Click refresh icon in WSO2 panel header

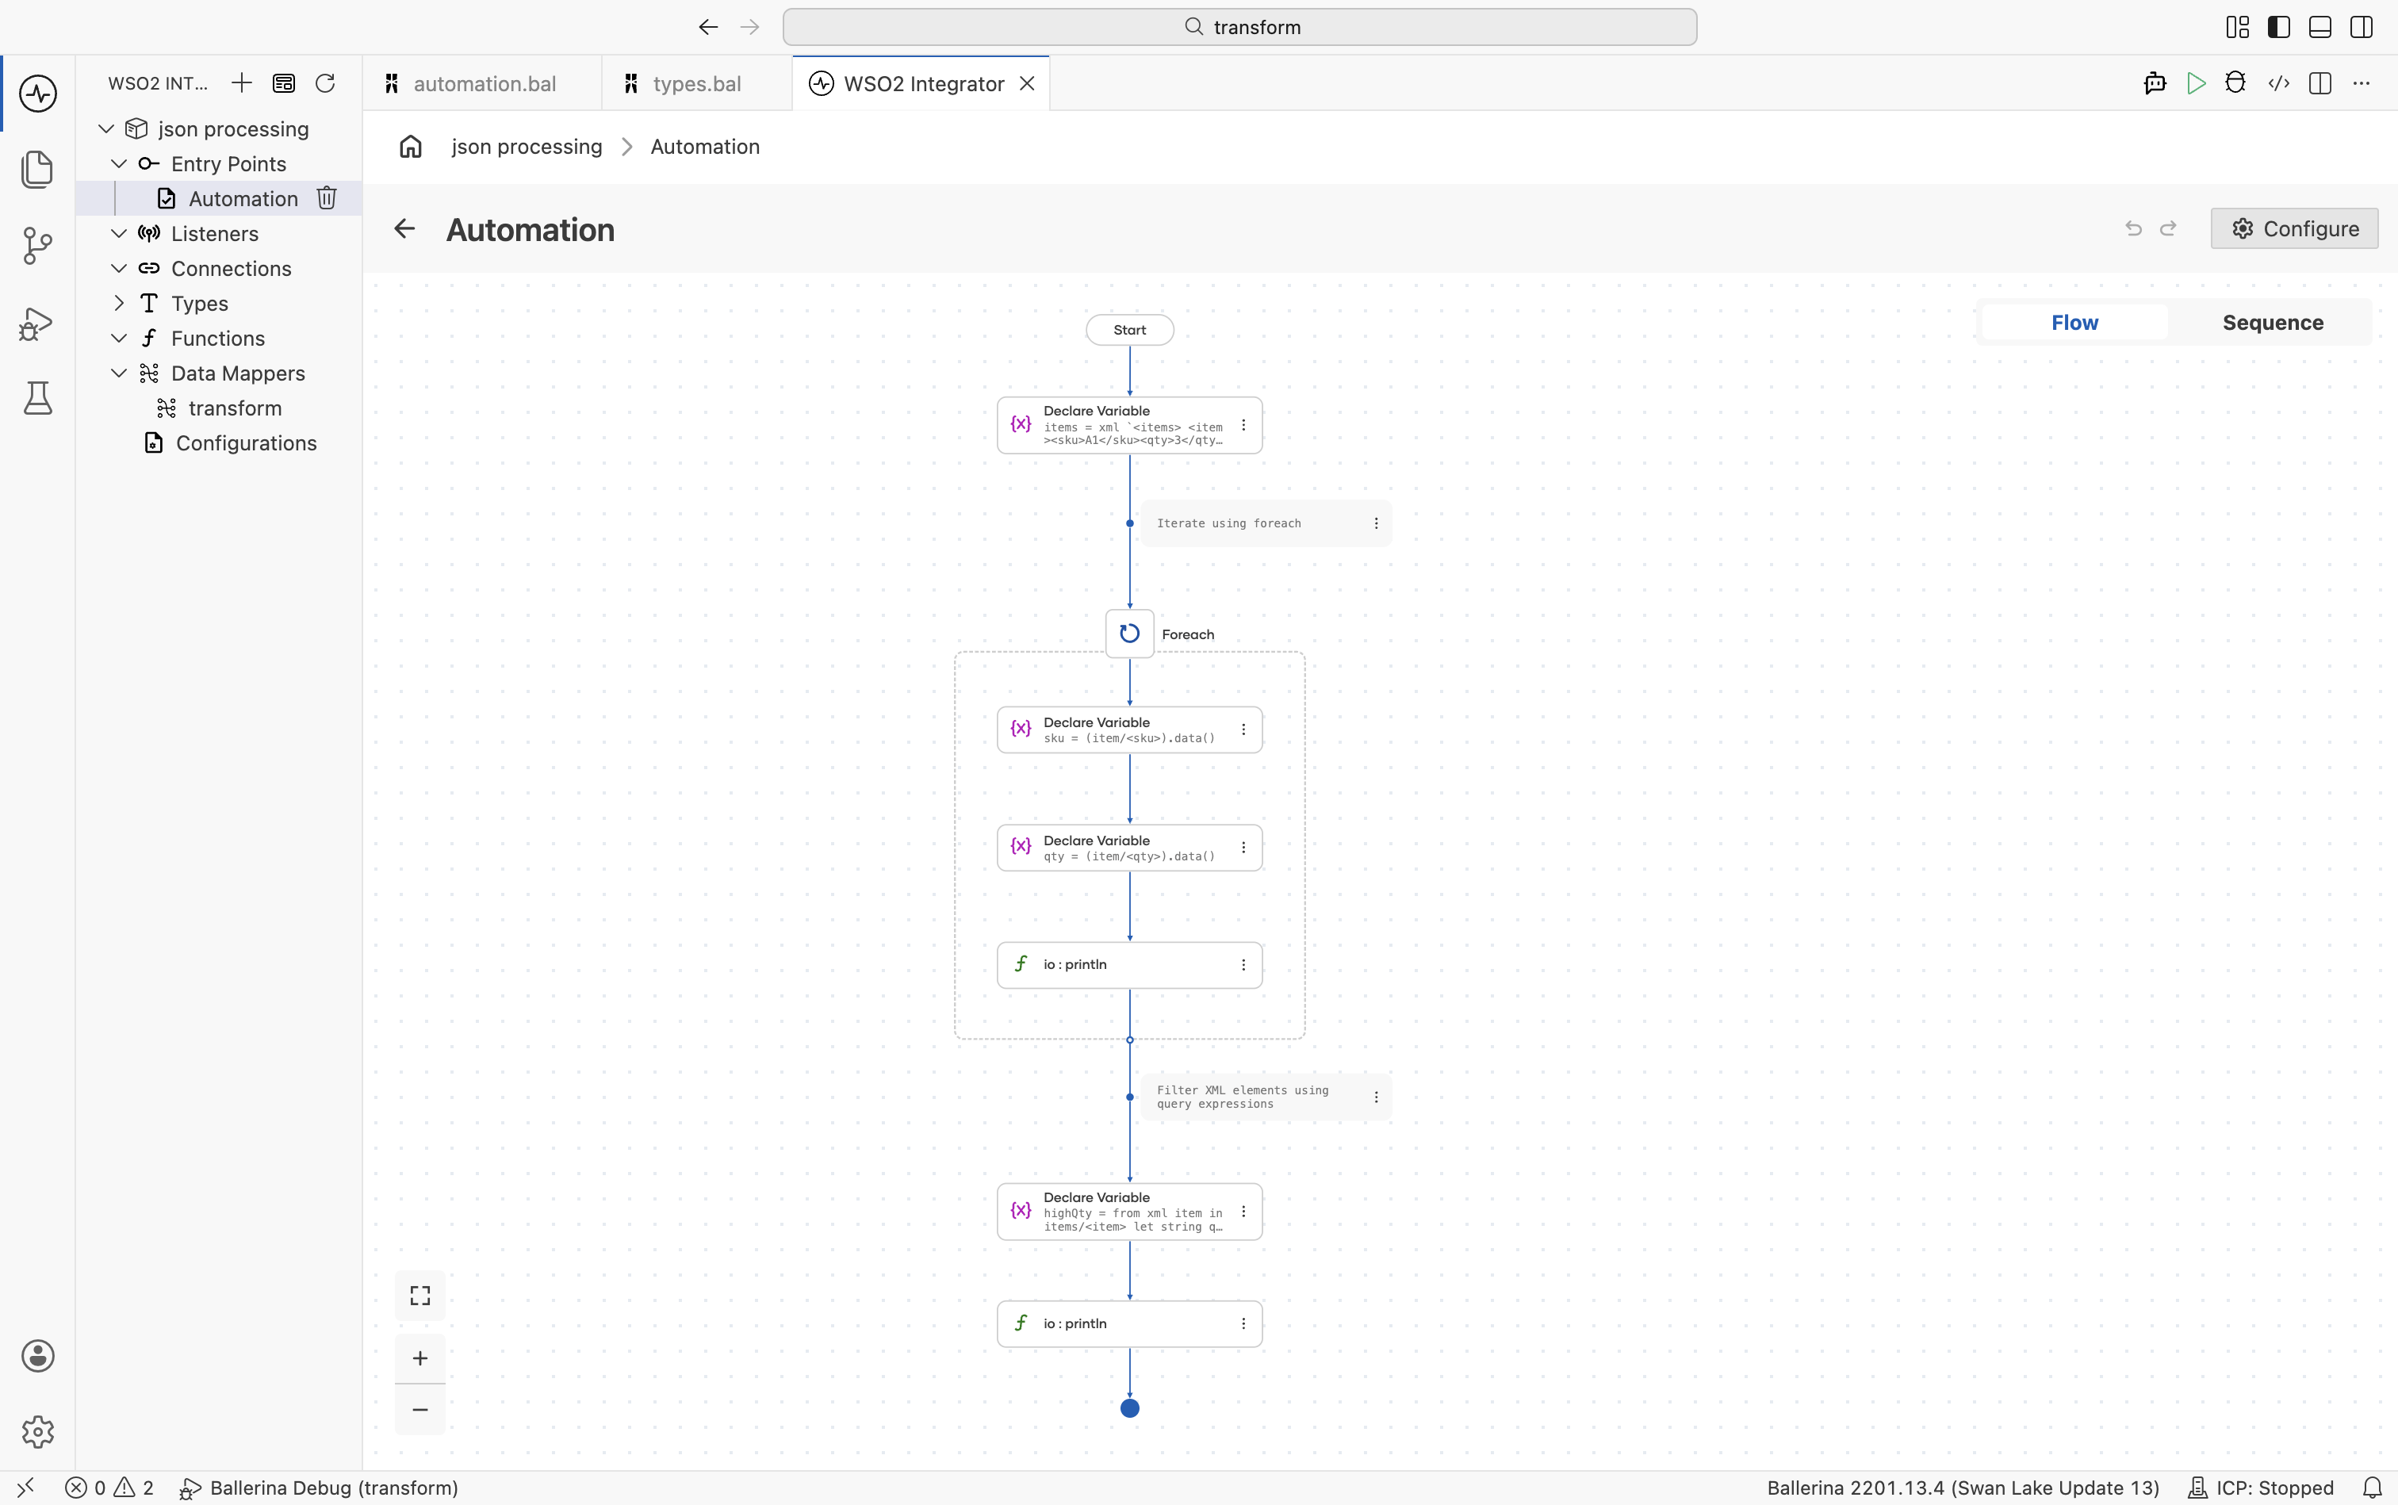[325, 82]
